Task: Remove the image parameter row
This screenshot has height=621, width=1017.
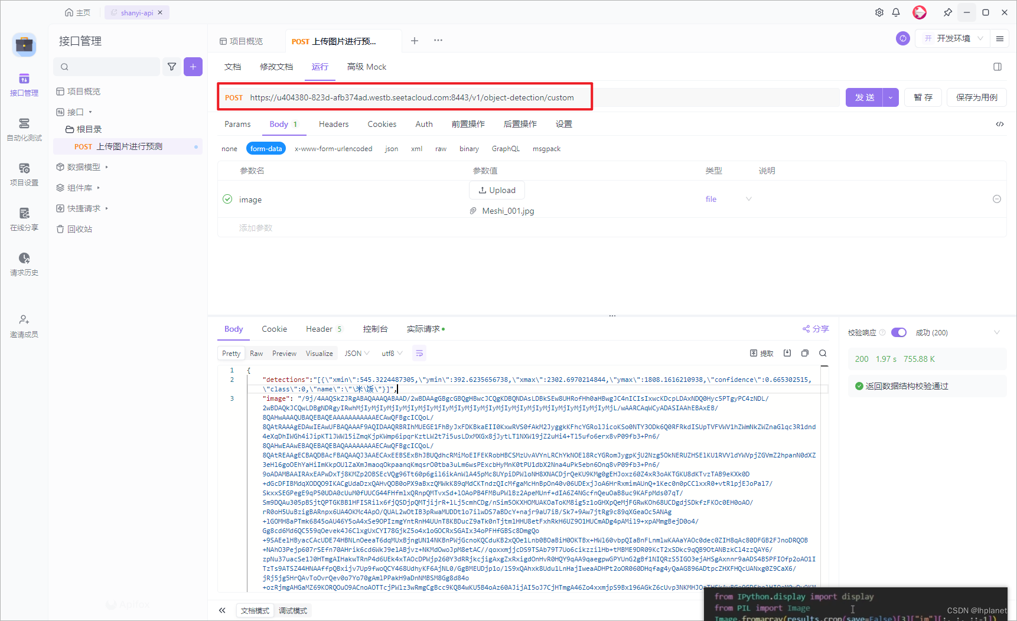Action: [997, 199]
